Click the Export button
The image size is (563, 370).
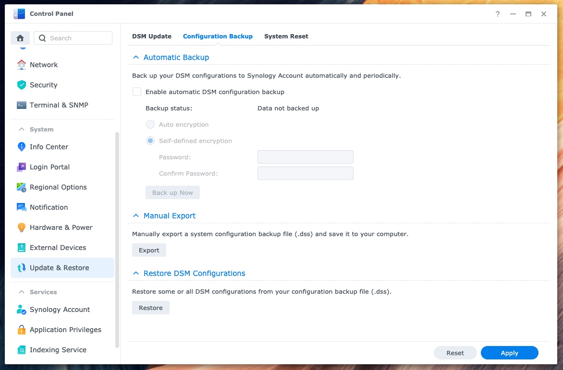[149, 250]
